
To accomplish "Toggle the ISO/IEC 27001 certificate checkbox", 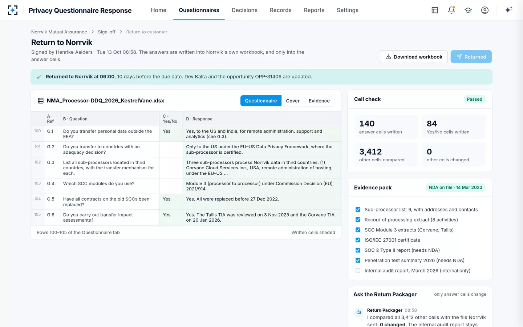I will (358, 240).
